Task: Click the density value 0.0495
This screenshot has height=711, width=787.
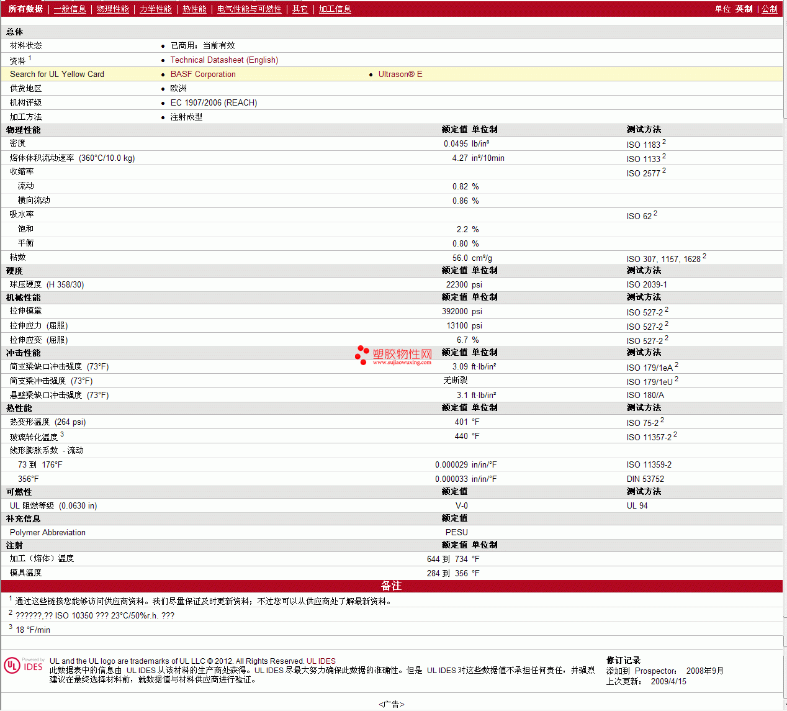Action: [456, 143]
